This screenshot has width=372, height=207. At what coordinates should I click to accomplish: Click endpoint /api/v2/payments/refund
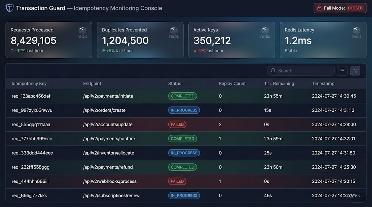(x=108, y=167)
